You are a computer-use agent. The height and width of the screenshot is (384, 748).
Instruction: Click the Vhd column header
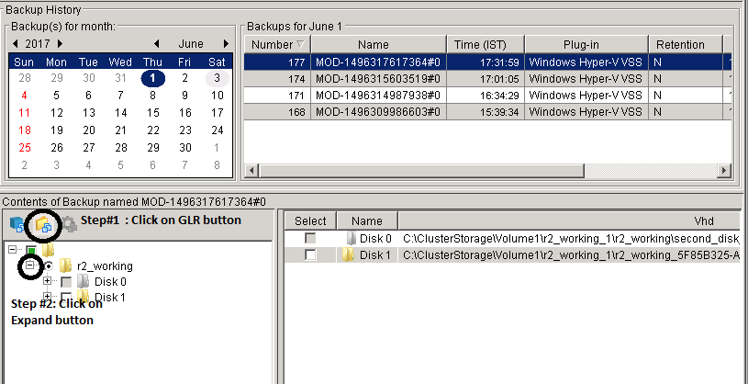570,221
